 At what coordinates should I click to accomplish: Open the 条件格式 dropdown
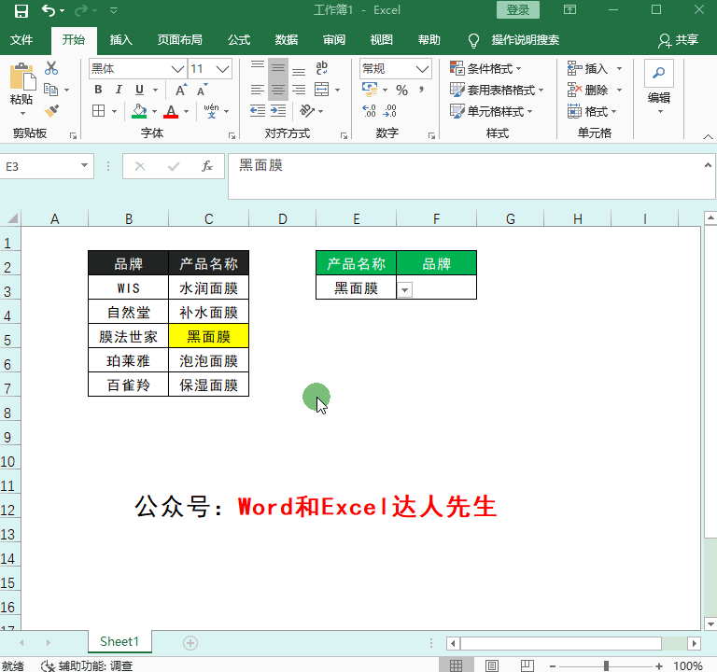pos(485,68)
